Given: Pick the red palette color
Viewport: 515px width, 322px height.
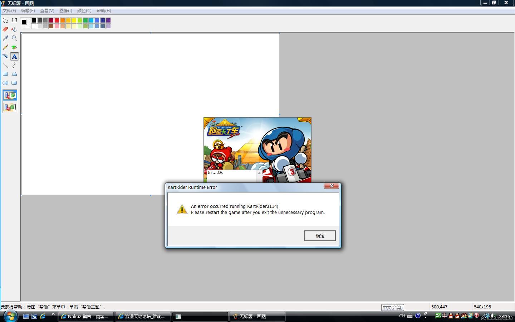Looking at the screenshot, I should (57, 20).
